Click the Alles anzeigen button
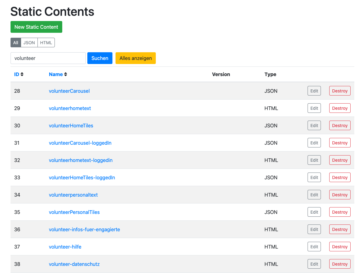363x273 pixels. point(135,58)
